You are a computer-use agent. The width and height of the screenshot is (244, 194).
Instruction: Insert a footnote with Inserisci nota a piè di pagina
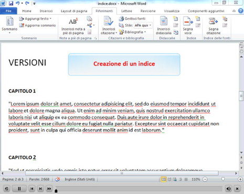click(73, 26)
